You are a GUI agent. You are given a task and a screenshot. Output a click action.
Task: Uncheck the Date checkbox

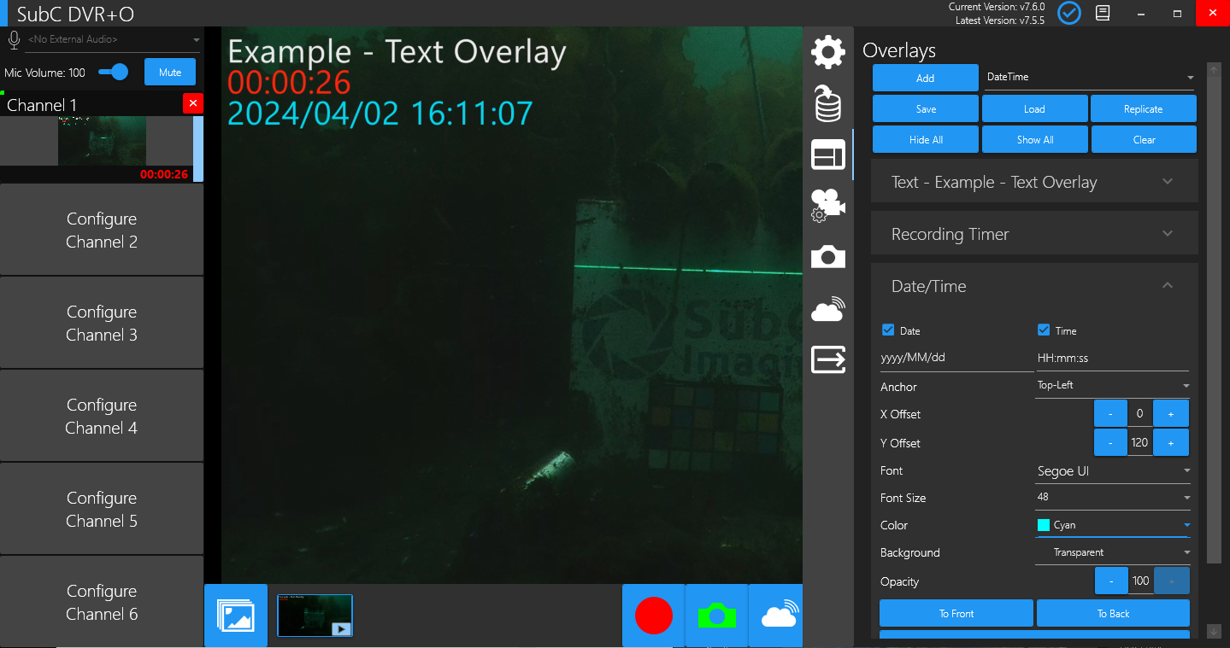(x=888, y=330)
